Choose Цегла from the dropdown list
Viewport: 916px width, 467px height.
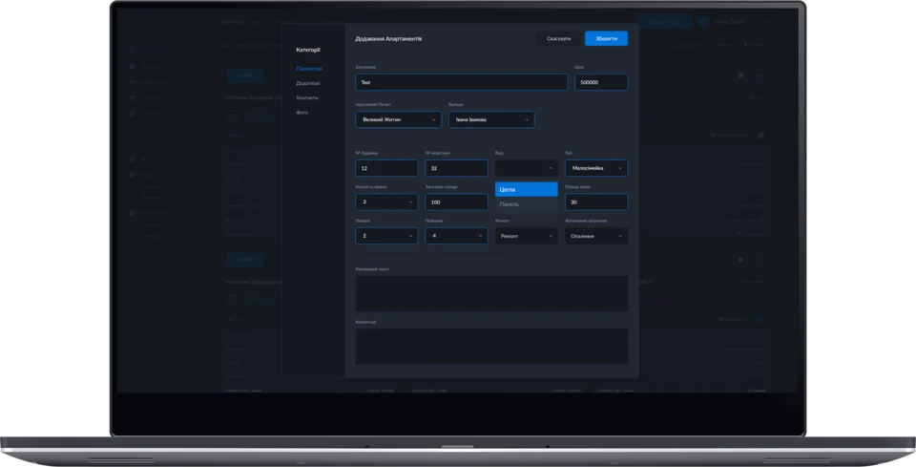[x=527, y=189]
